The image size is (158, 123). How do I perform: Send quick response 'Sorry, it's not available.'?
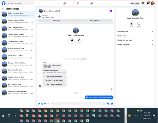pyautogui.click(x=54, y=84)
